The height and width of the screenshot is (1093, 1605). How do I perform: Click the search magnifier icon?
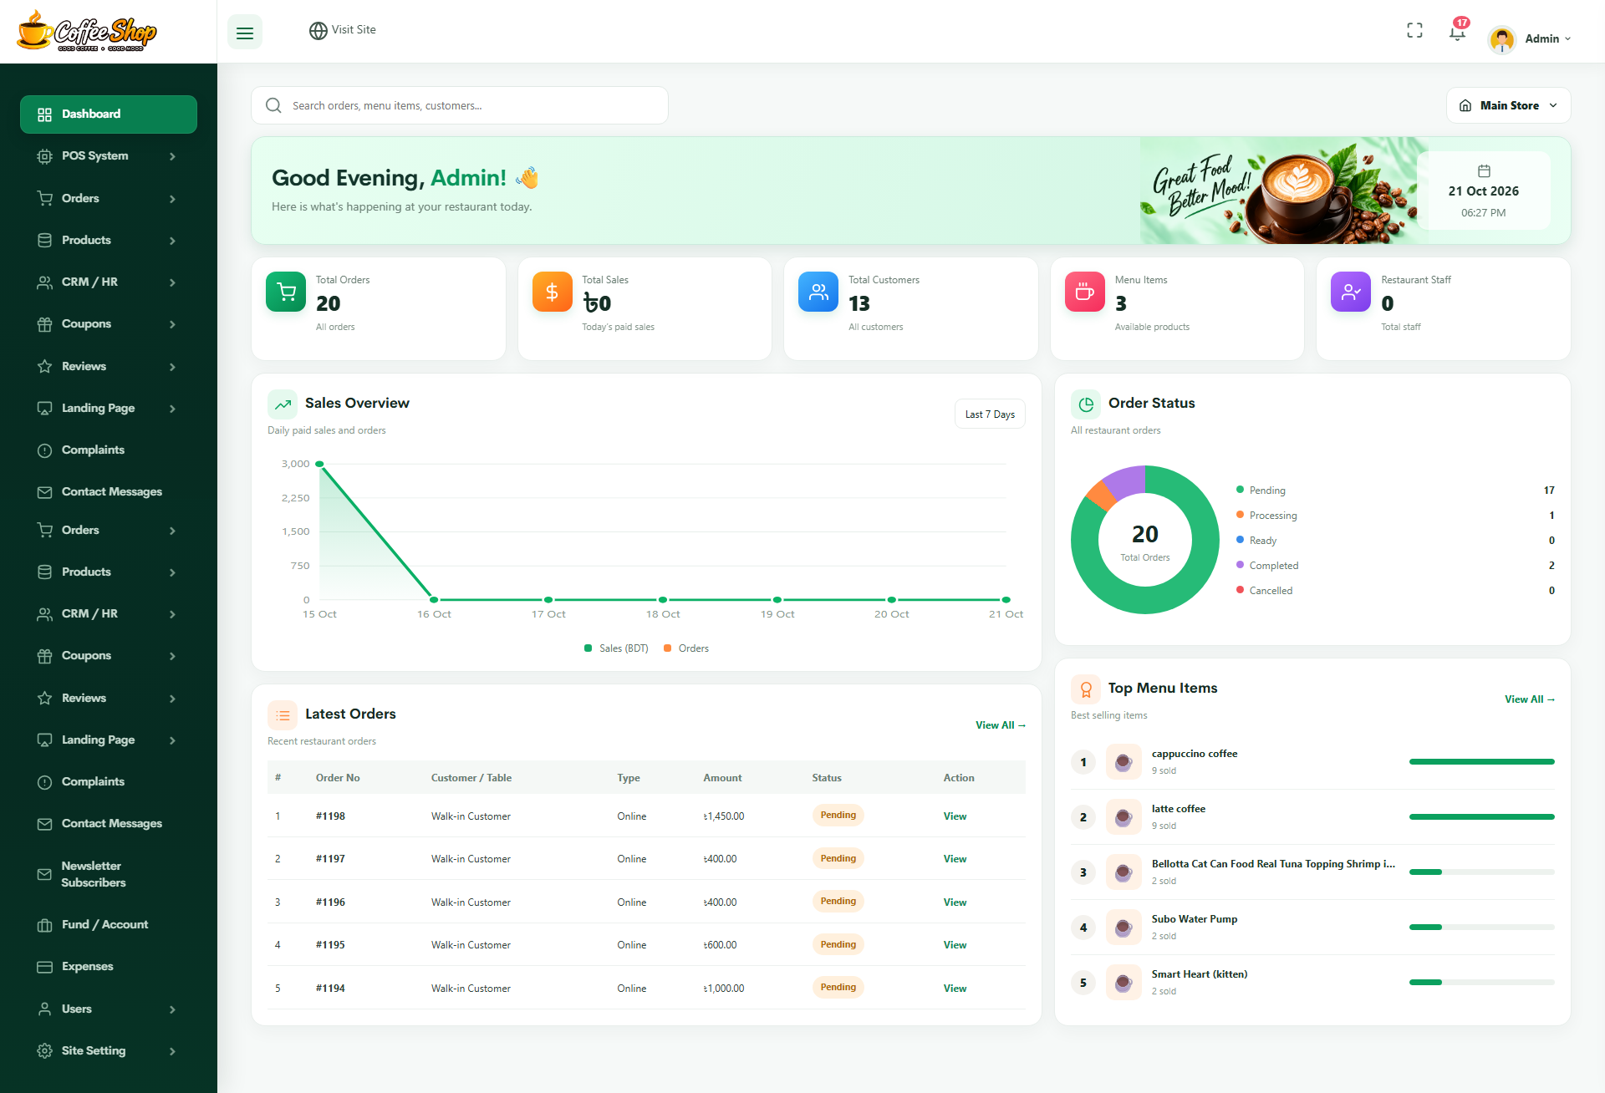point(273,105)
